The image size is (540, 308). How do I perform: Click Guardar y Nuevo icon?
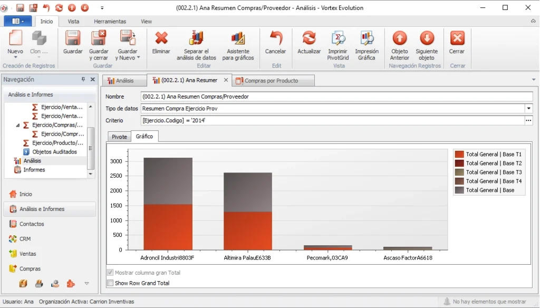128,38
